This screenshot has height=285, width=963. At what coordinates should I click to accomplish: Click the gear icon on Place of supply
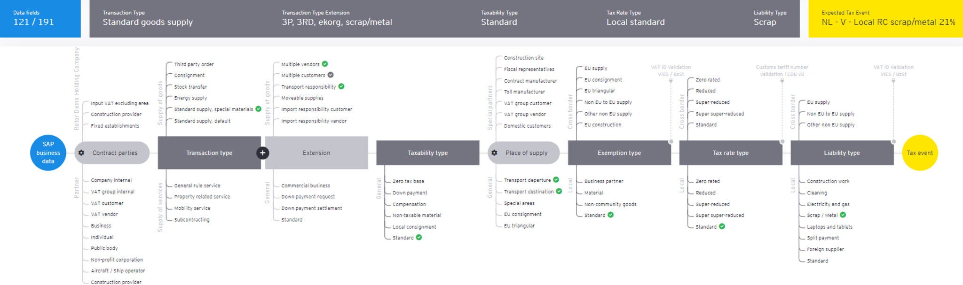[494, 153]
